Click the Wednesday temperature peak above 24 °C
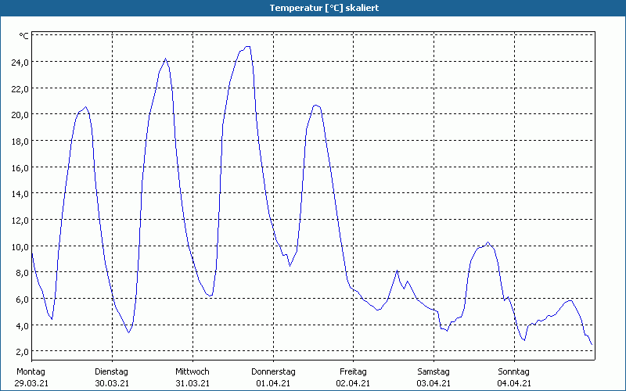 [247, 47]
